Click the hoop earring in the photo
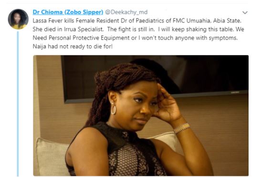This screenshot has width=261, height=177. click(114, 108)
